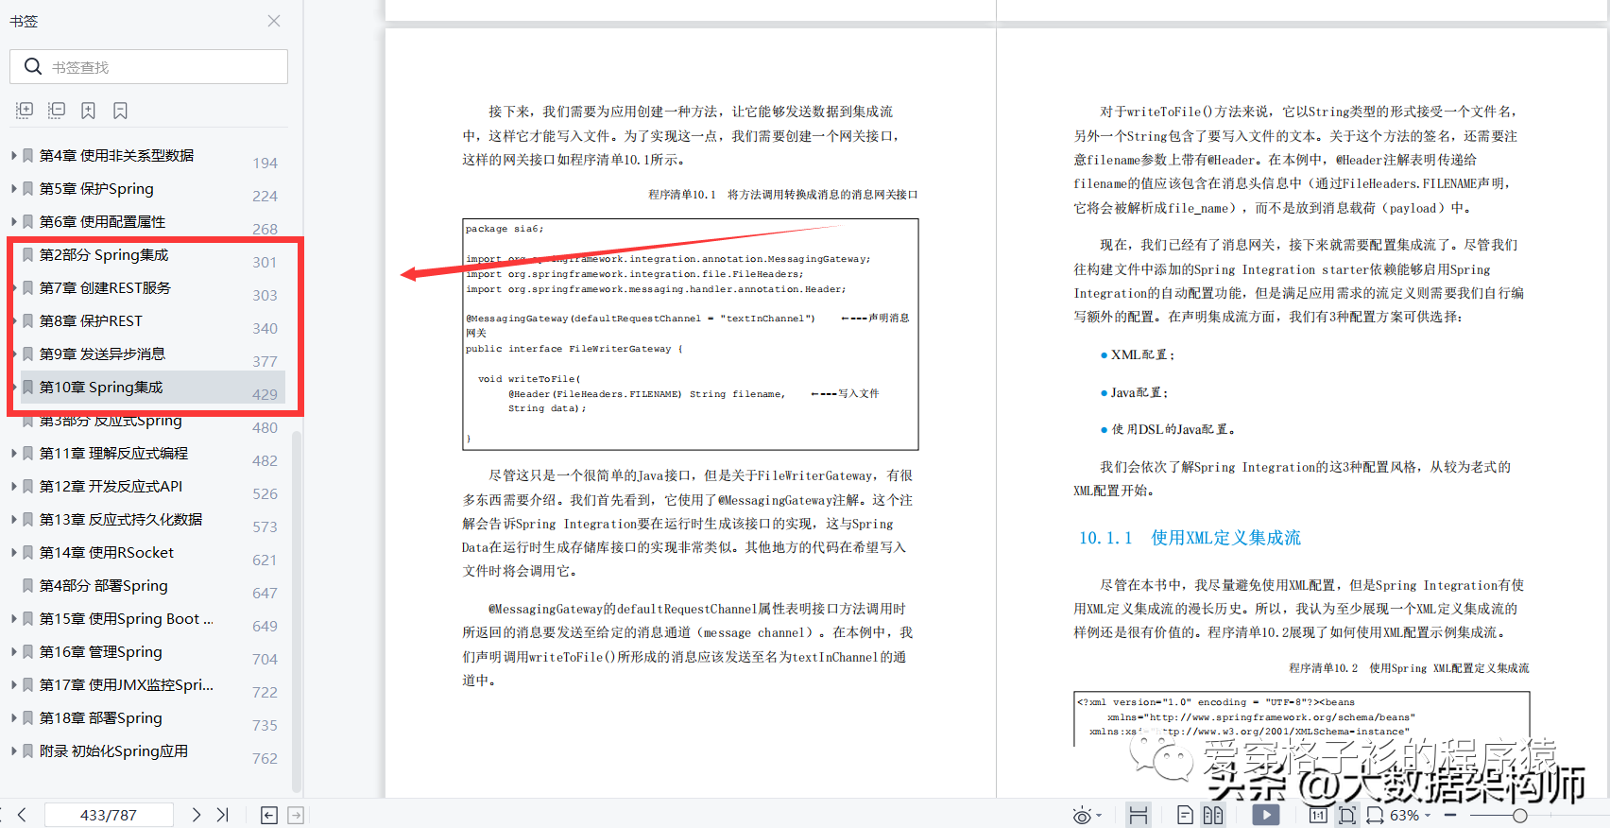Viewport: 1610px width, 828px height.
Task: Open bookmark 第18章 部署Spring
Action: (100, 717)
